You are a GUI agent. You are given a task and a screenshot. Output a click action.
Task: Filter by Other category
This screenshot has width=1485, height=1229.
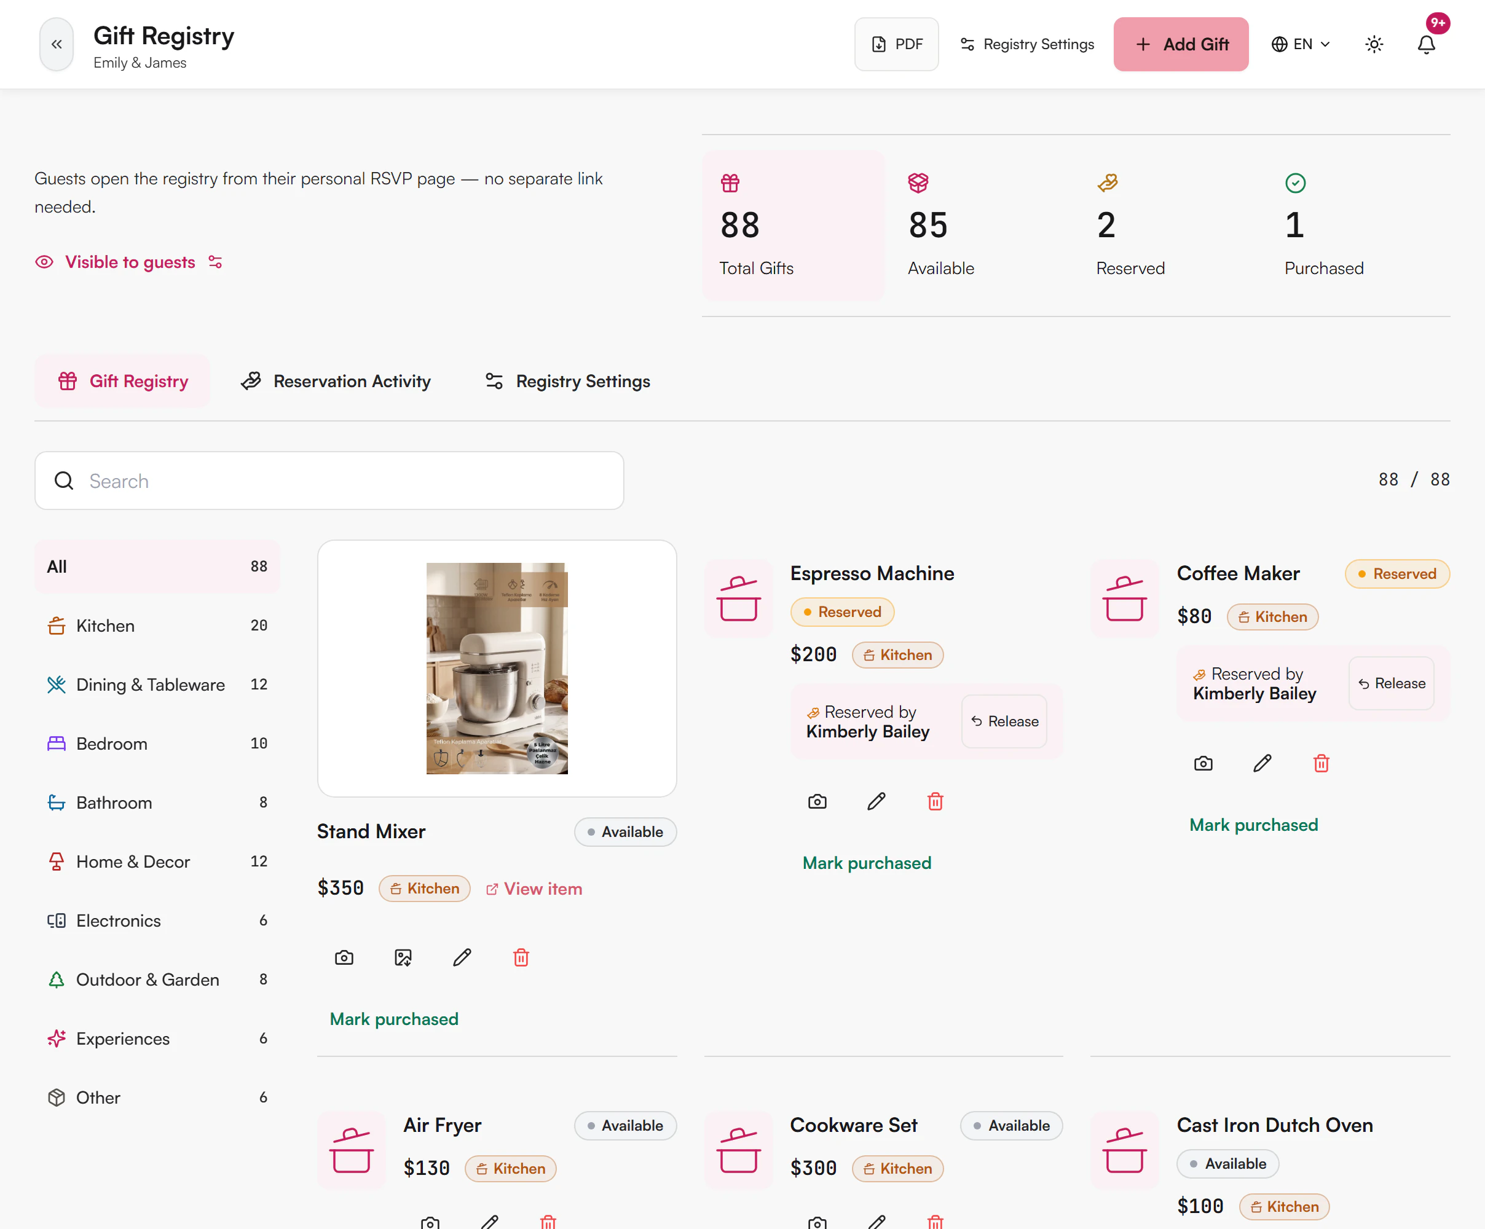click(x=157, y=1097)
